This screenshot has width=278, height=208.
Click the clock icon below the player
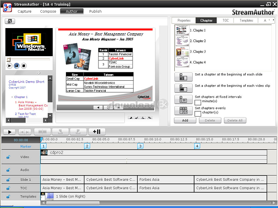pos(39,73)
